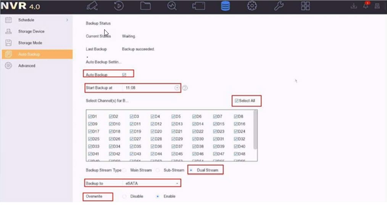Open the Maintenance wrench icon
387x205 pixels.
(x=279, y=6)
